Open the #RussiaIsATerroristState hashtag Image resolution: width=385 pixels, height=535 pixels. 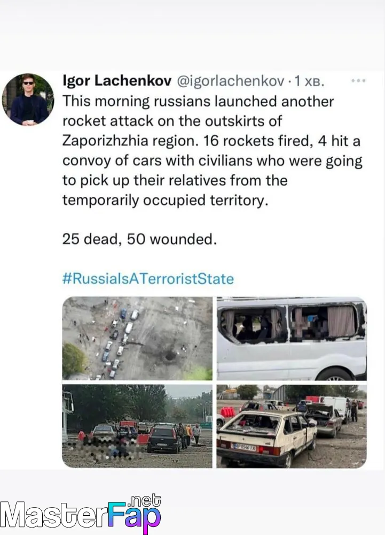pos(148,279)
